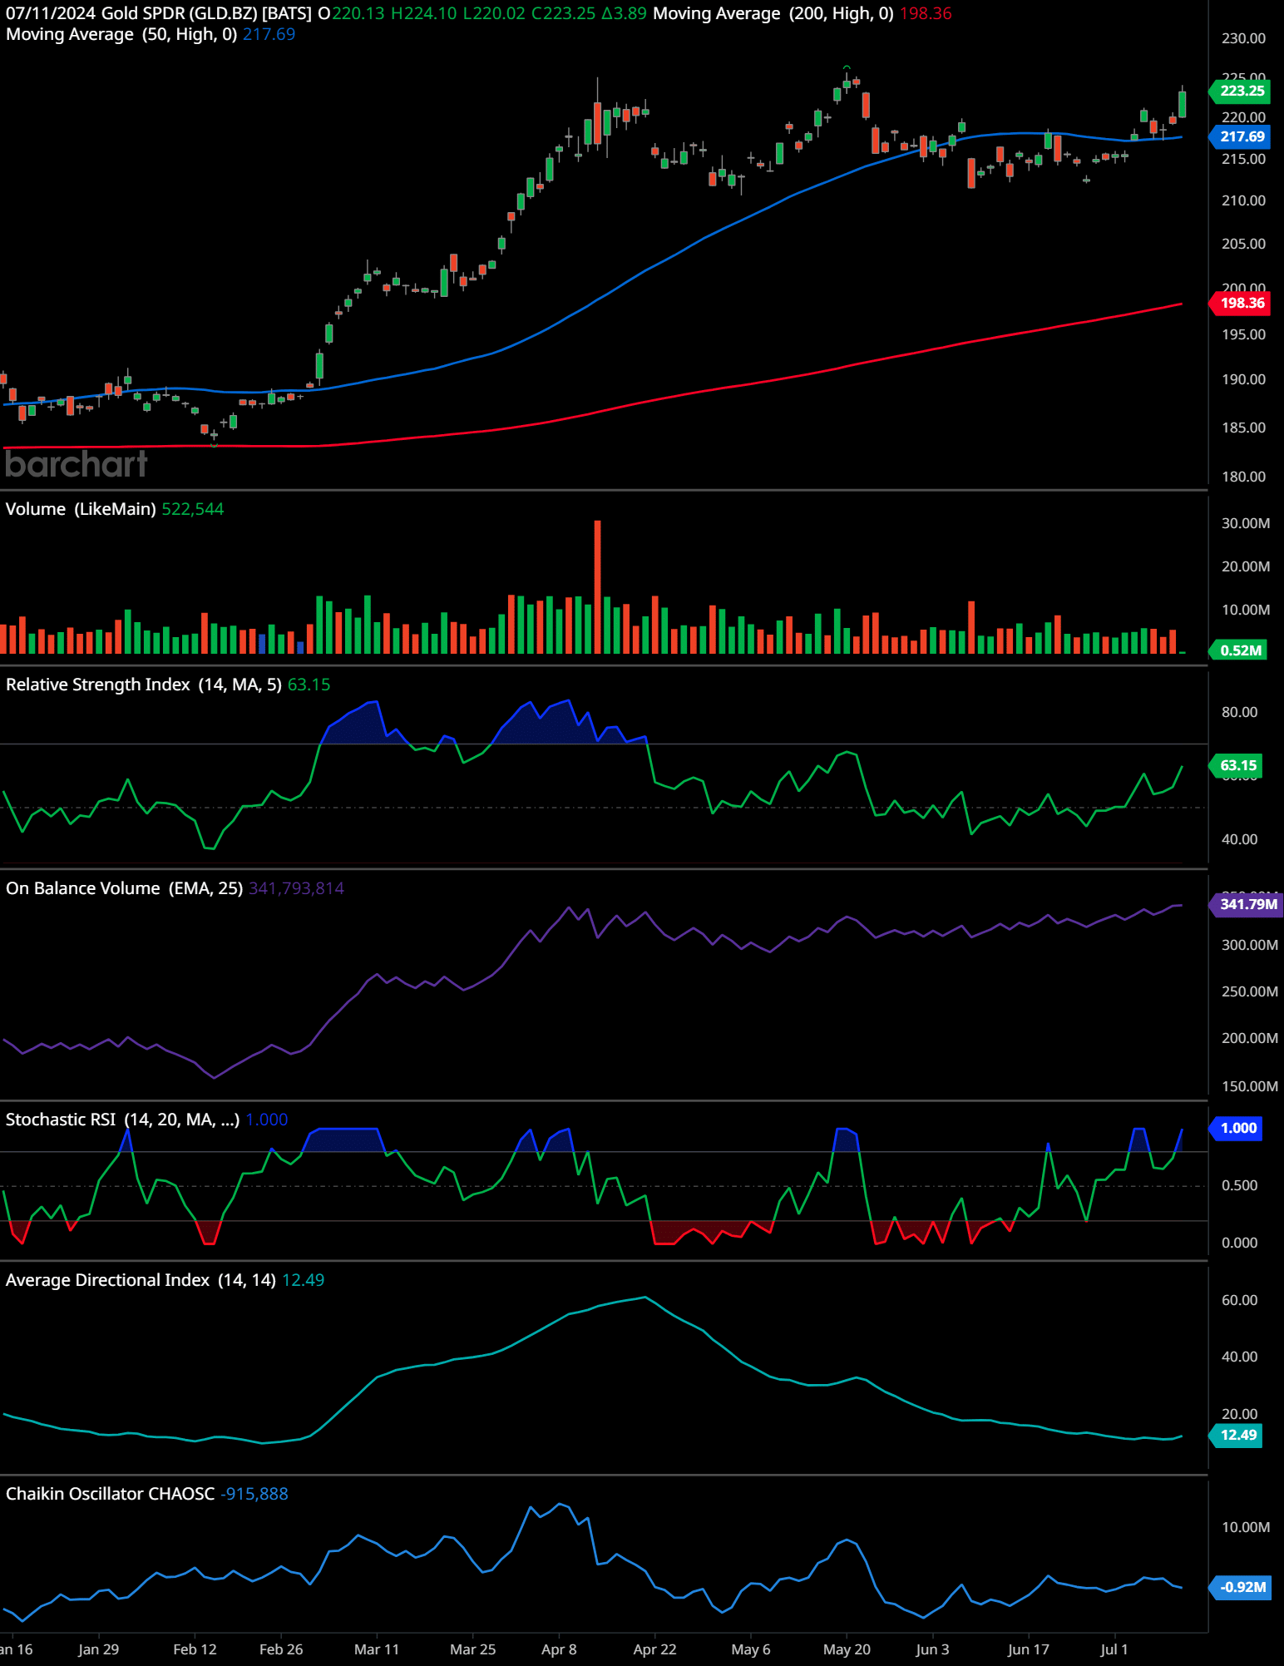
Task: Click the Jan 29 date axis label
Action: point(98,1649)
